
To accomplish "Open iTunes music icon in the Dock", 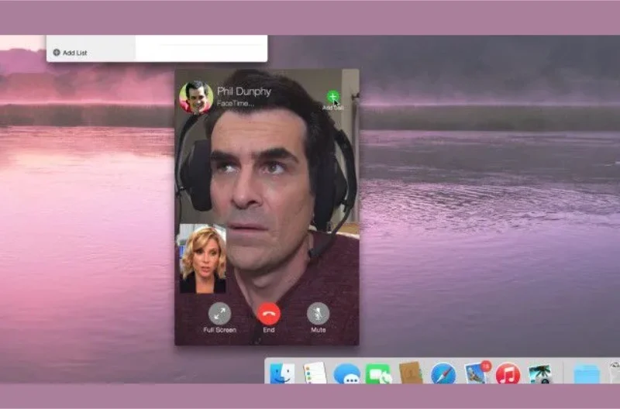I will (x=508, y=374).
